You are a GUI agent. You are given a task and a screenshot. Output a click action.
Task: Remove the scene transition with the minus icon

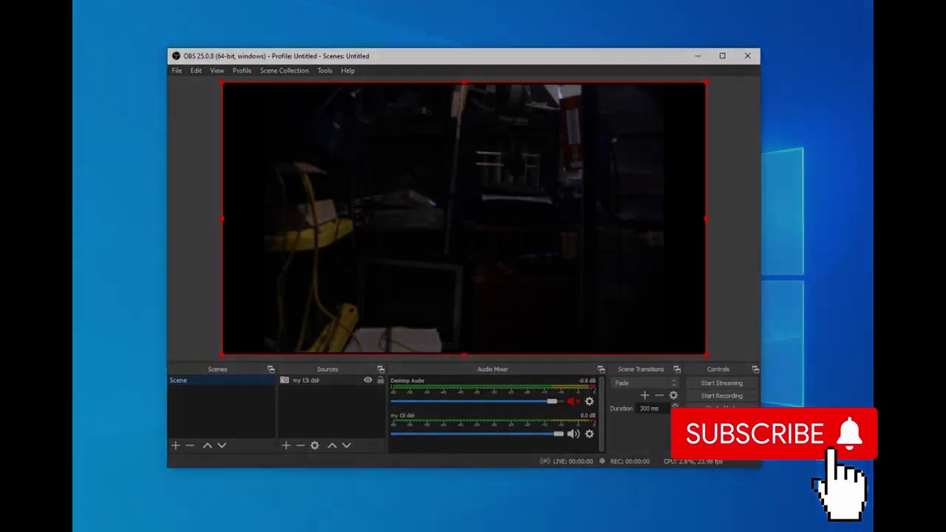pyautogui.click(x=659, y=395)
